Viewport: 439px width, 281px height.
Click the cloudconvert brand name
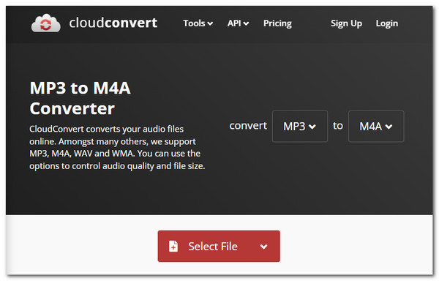click(113, 23)
